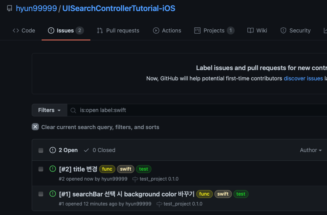Open the Projects tab

[x=214, y=30]
